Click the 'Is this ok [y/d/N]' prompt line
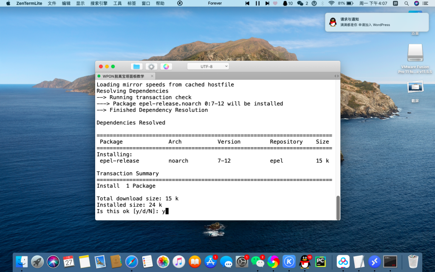Image resolution: width=435 pixels, height=272 pixels. [x=133, y=211]
